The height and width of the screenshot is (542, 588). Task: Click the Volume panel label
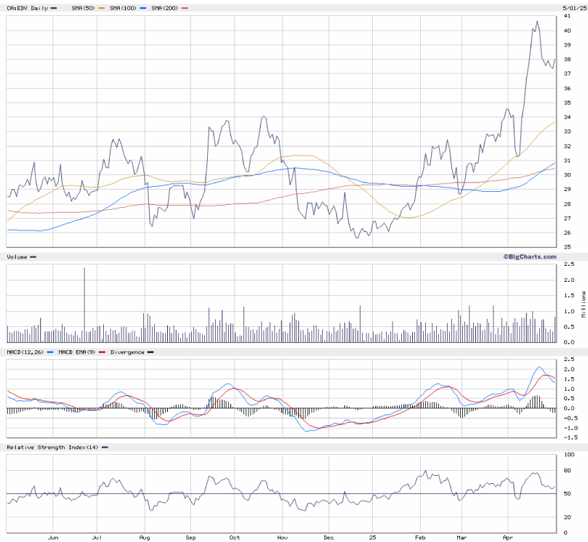(x=17, y=256)
